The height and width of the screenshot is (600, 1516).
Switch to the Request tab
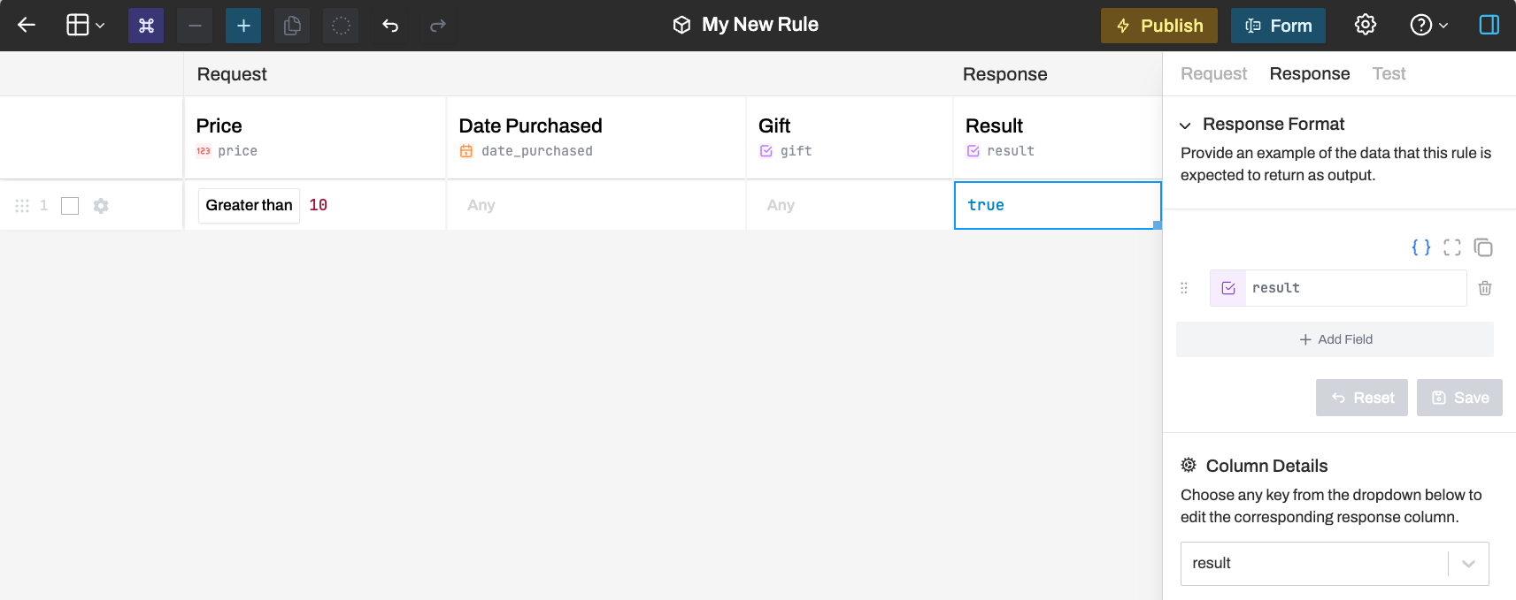tap(1213, 74)
